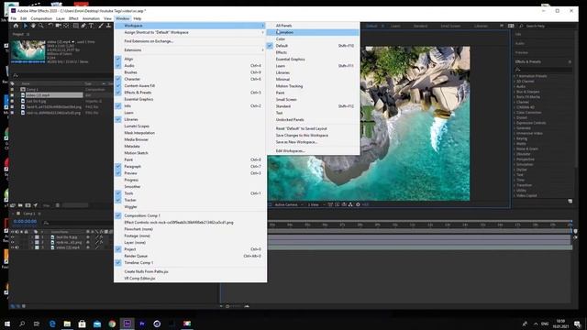
Task: Uncheck Effects & Presets panel entry
Action: (x=190, y=93)
